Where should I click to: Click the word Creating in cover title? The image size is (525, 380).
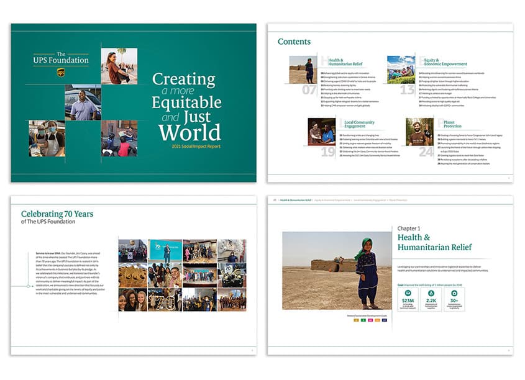coord(183,79)
